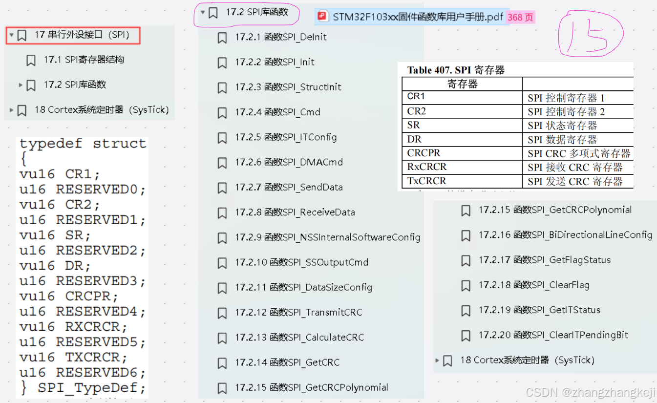Select the SPI 控制寄存器 2 table cell
The image size is (657, 403).
578,111
